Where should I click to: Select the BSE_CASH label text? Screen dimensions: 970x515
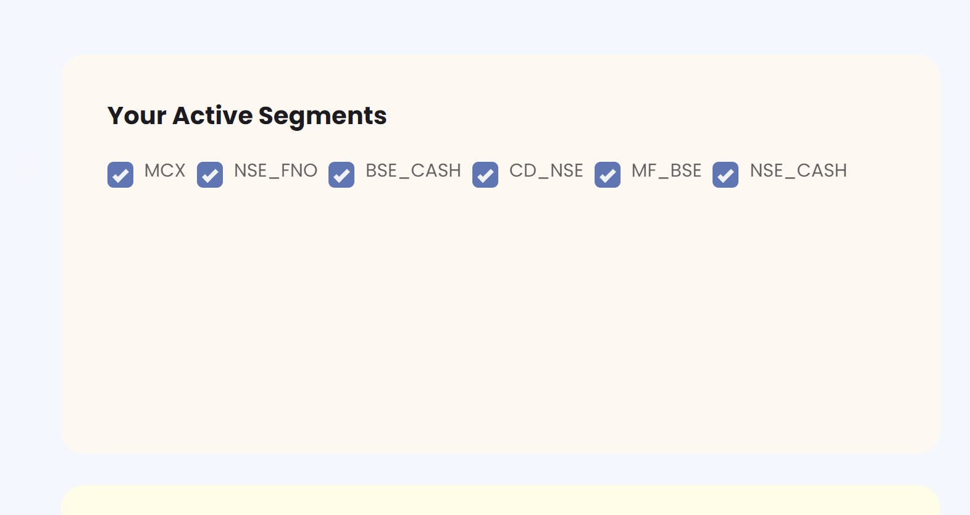pyautogui.click(x=413, y=170)
